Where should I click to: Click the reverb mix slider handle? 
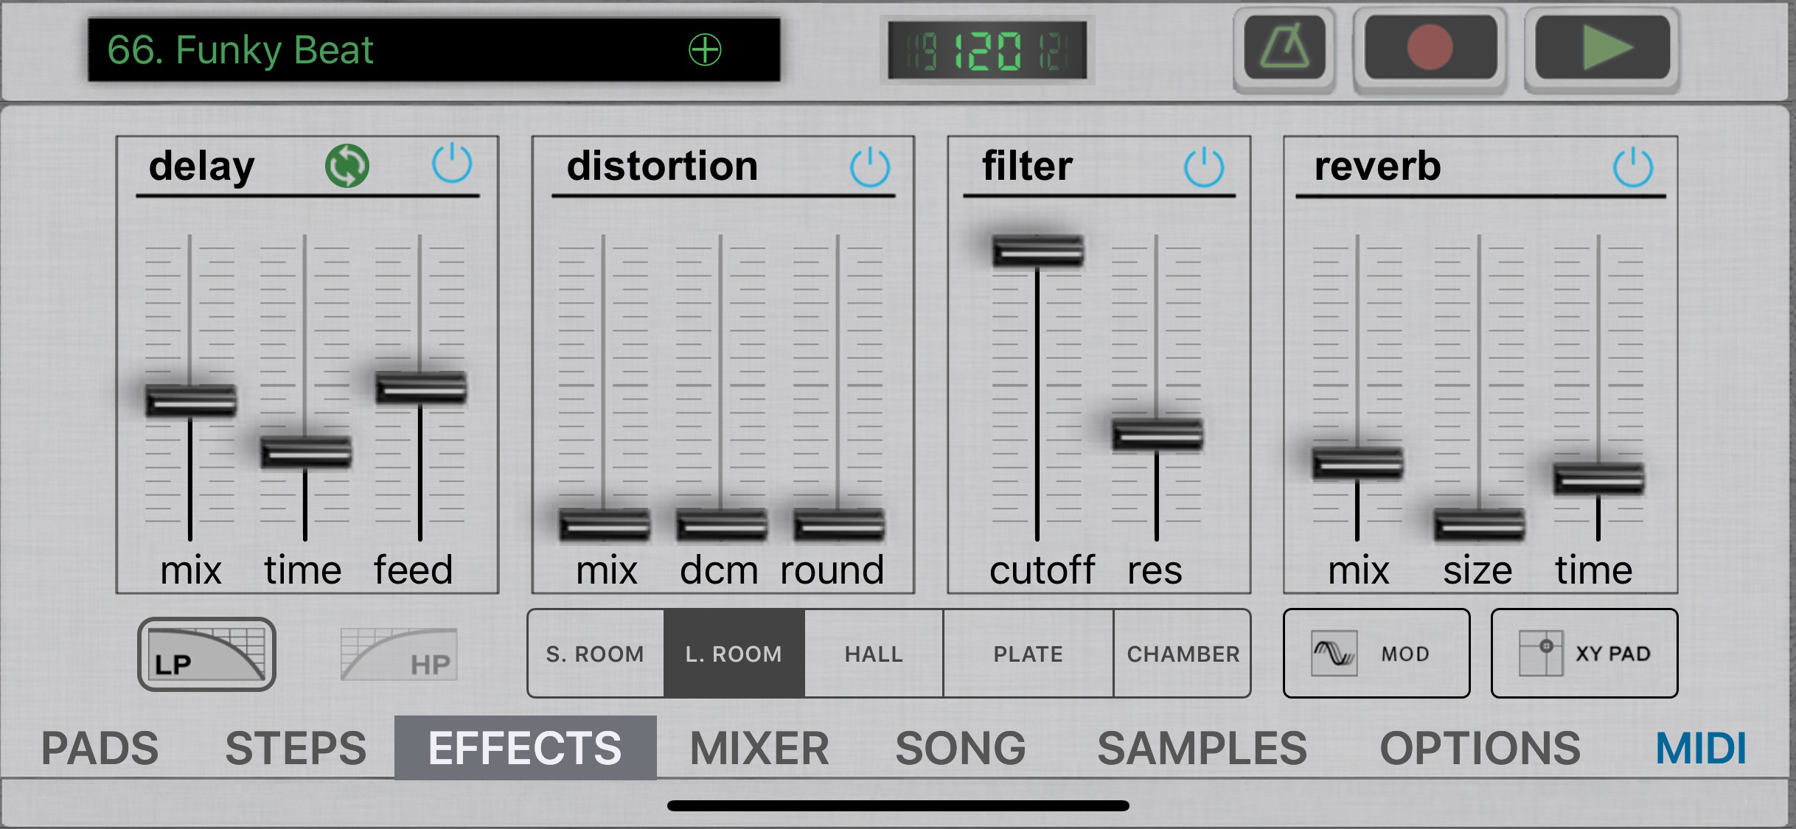pos(1357,464)
